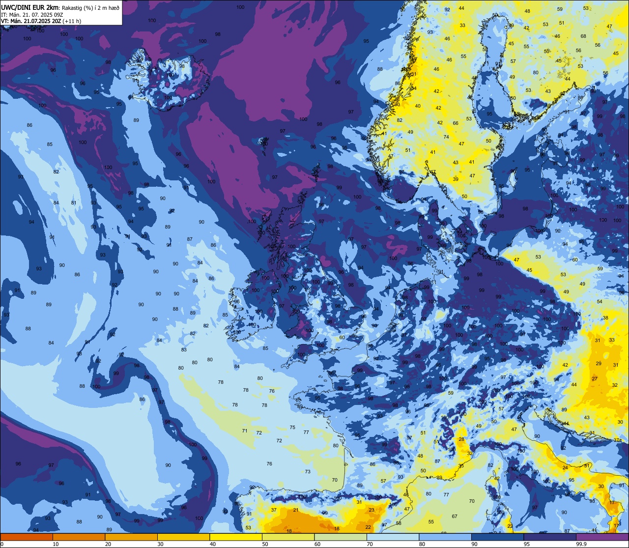This screenshot has width=629, height=548.
Task: Pick the 95–99.9 navy legend segment
Action: click(550, 537)
